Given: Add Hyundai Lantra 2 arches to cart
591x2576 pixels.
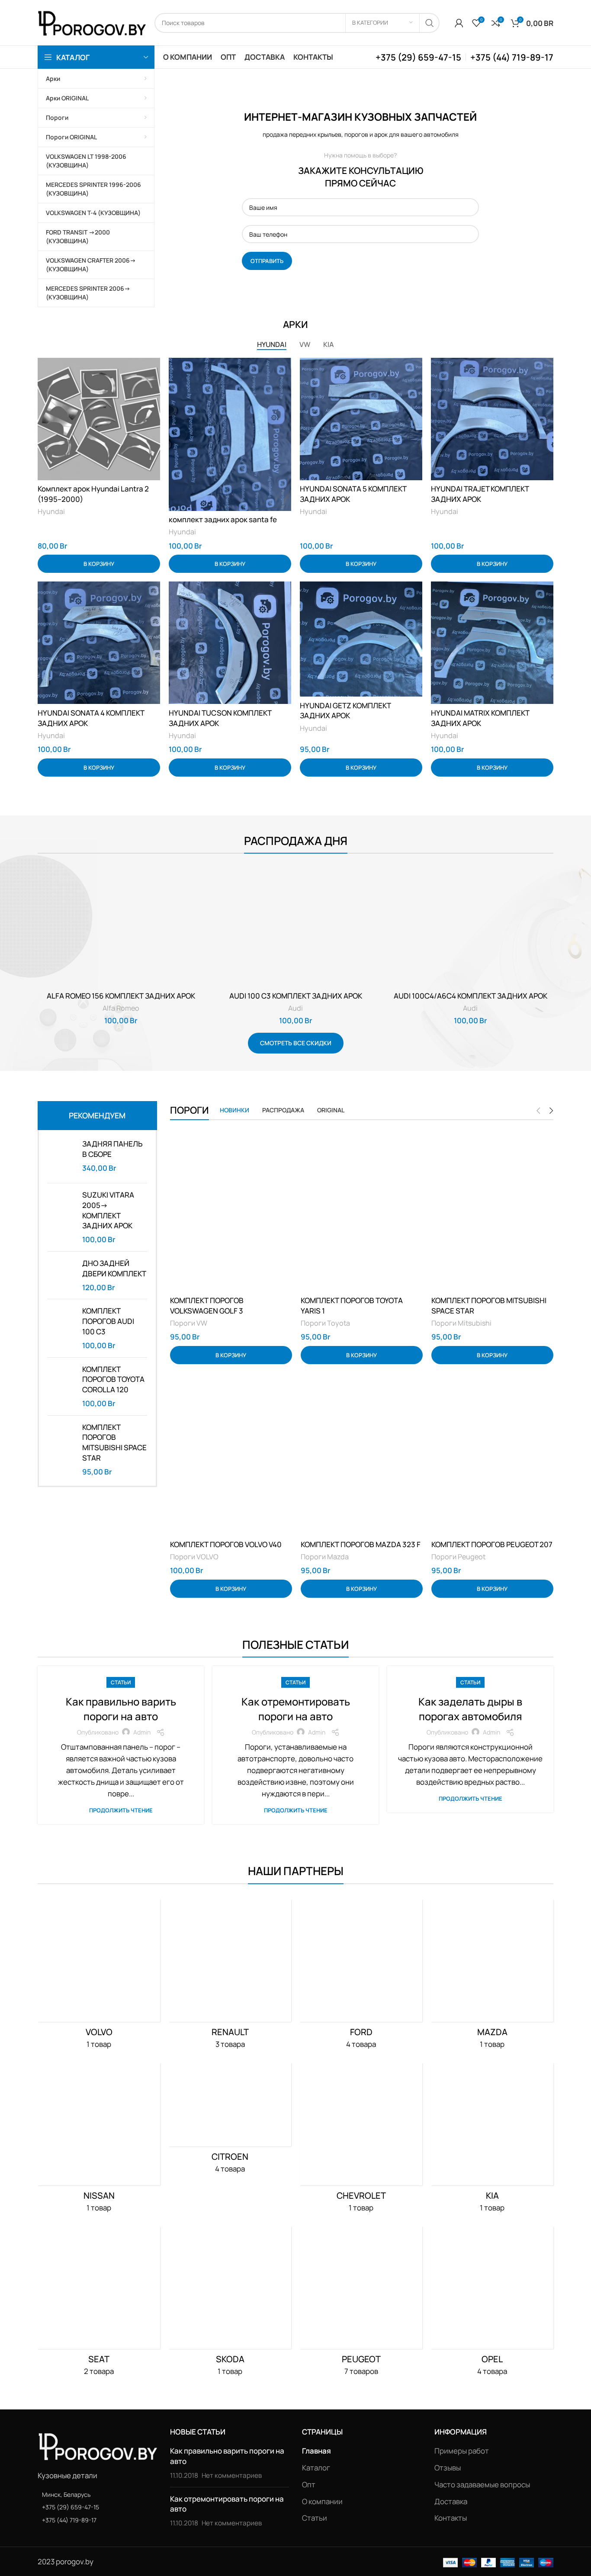Looking at the screenshot, I should pos(99,564).
